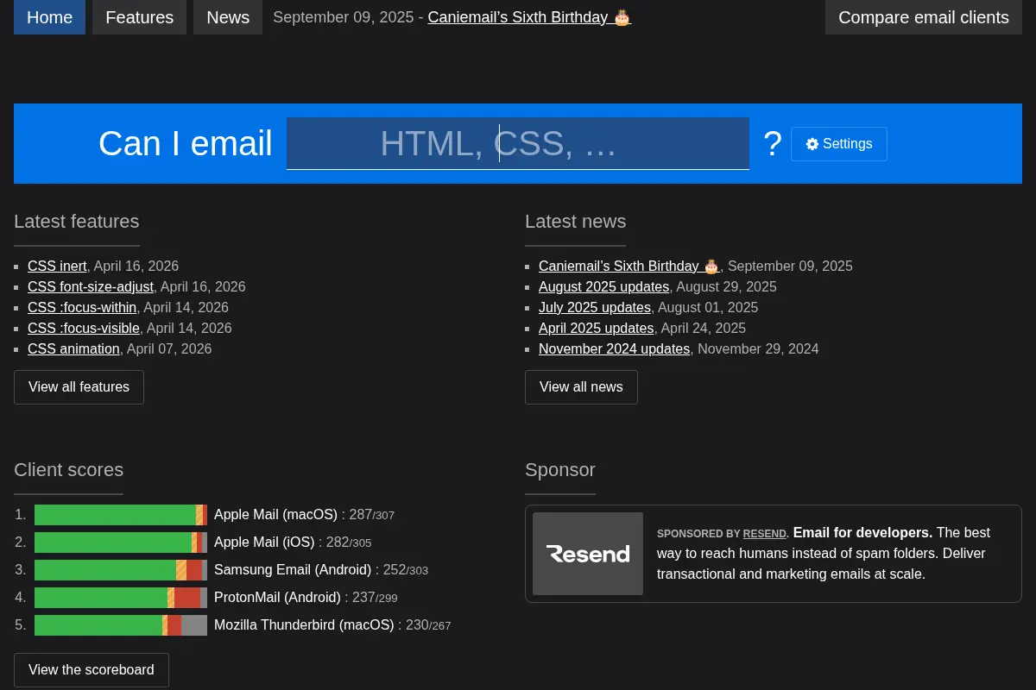Click Samsung Email (Android) score bar
The image size is (1036, 690).
(121, 570)
